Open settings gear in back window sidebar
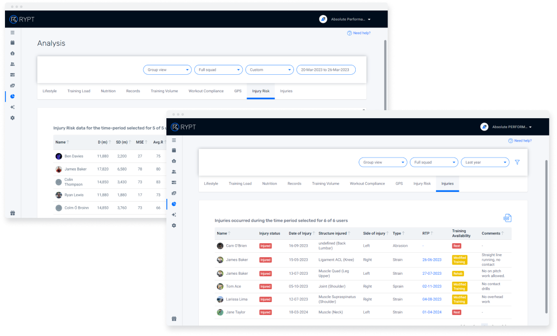Viewport: 557px width, 336px height. click(x=12, y=118)
